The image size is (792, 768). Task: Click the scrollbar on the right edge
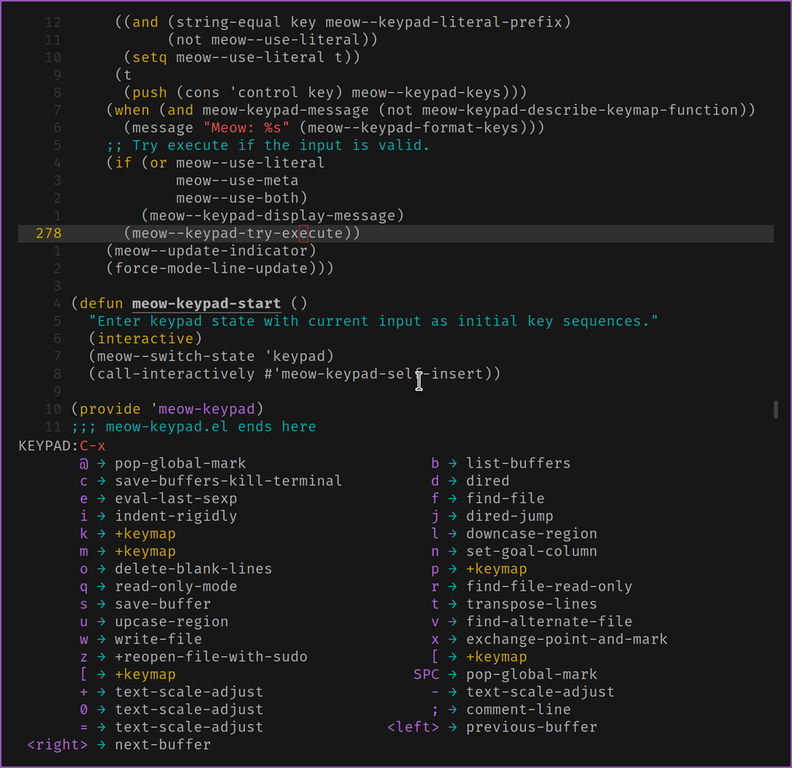[776, 407]
